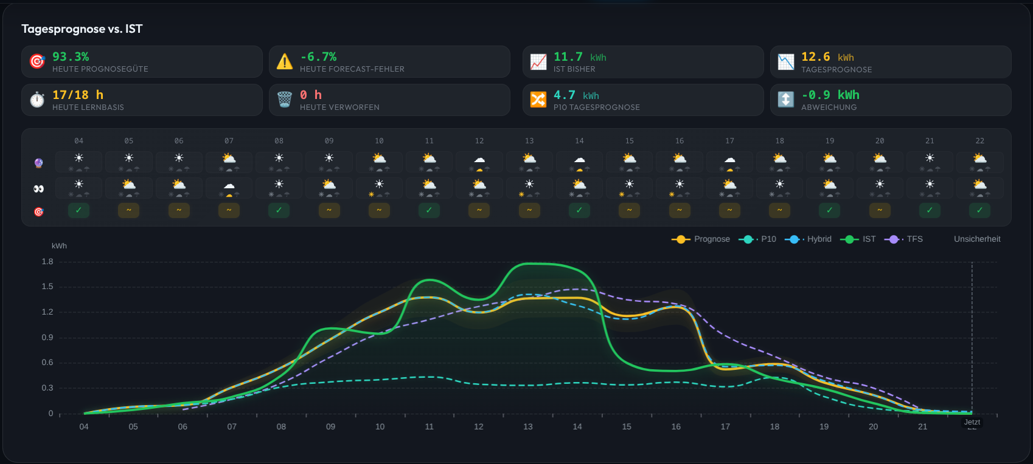Click the green checkmark badge for hour 14
The image size is (1033, 464).
click(579, 210)
